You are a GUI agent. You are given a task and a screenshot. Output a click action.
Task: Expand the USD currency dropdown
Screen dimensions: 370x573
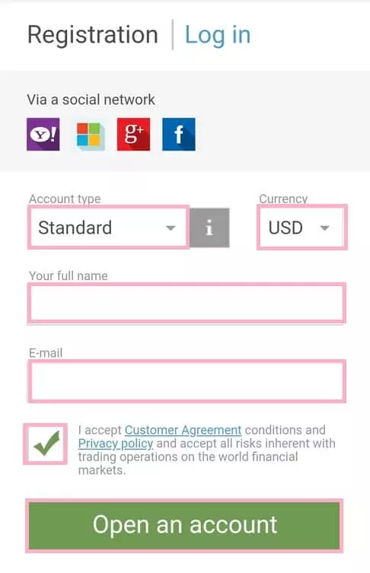point(302,228)
